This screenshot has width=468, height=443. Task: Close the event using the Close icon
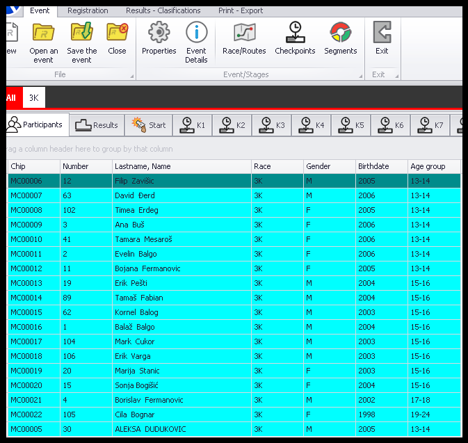tap(117, 33)
